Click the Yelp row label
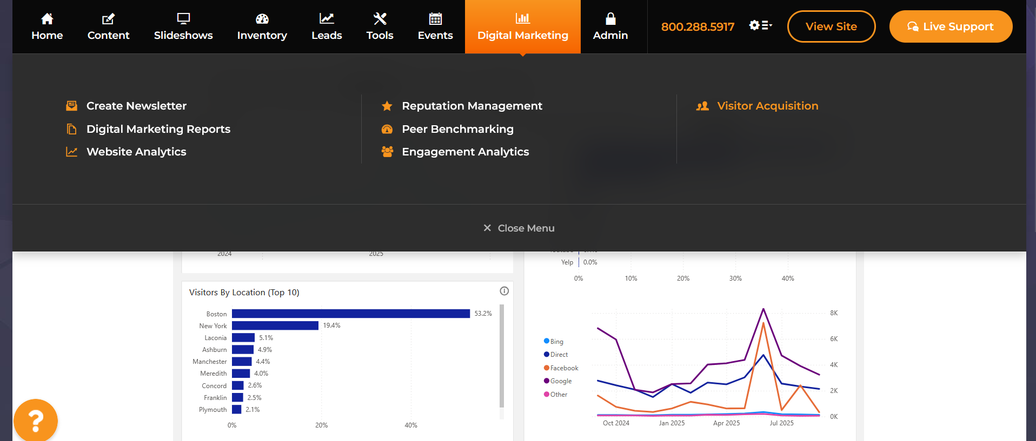The image size is (1036, 441). (x=567, y=262)
